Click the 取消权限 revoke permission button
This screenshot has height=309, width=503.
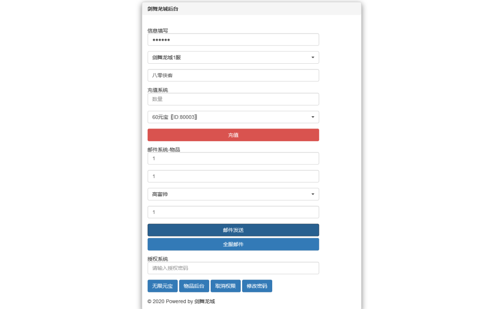[225, 286]
